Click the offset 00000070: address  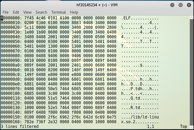11,51
